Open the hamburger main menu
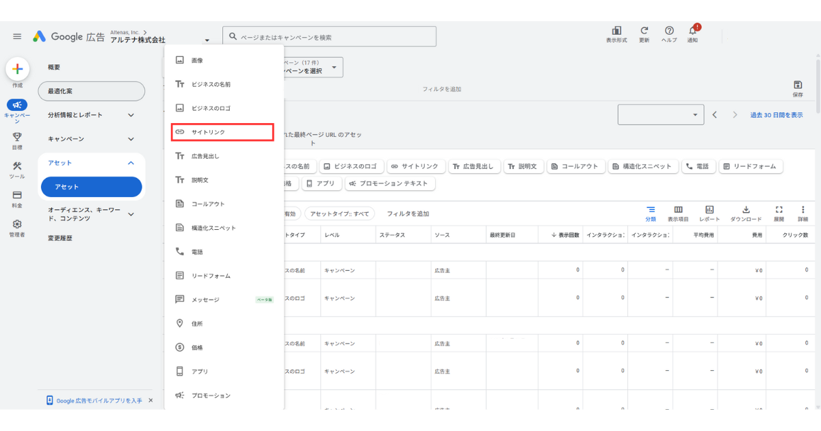Viewport: 821px width, 431px height. [x=17, y=37]
